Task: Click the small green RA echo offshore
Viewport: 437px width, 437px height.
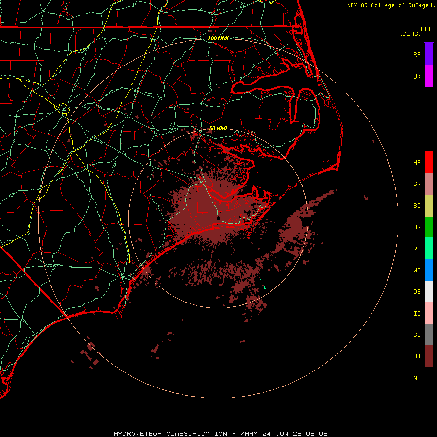Action: click(264, 287)
